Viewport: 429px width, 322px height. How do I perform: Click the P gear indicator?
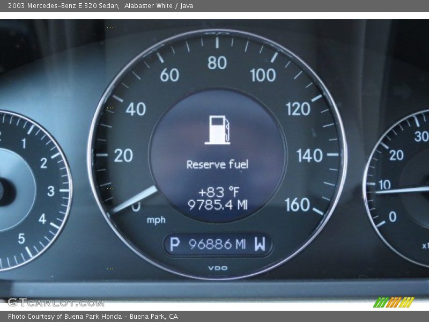[x=175, y=244]
